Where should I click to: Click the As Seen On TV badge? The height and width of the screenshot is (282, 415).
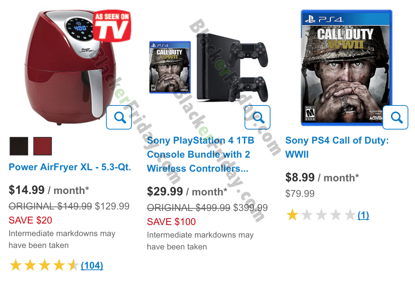point(112,26)
